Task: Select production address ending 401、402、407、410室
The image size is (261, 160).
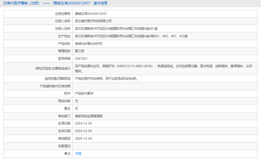Action: click(131, 36)
